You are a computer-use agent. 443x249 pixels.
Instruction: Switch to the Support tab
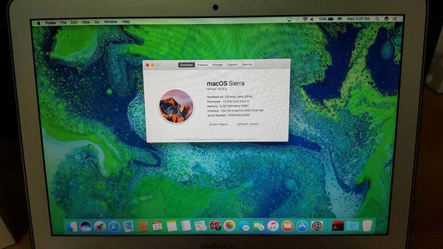click(232, 64)
